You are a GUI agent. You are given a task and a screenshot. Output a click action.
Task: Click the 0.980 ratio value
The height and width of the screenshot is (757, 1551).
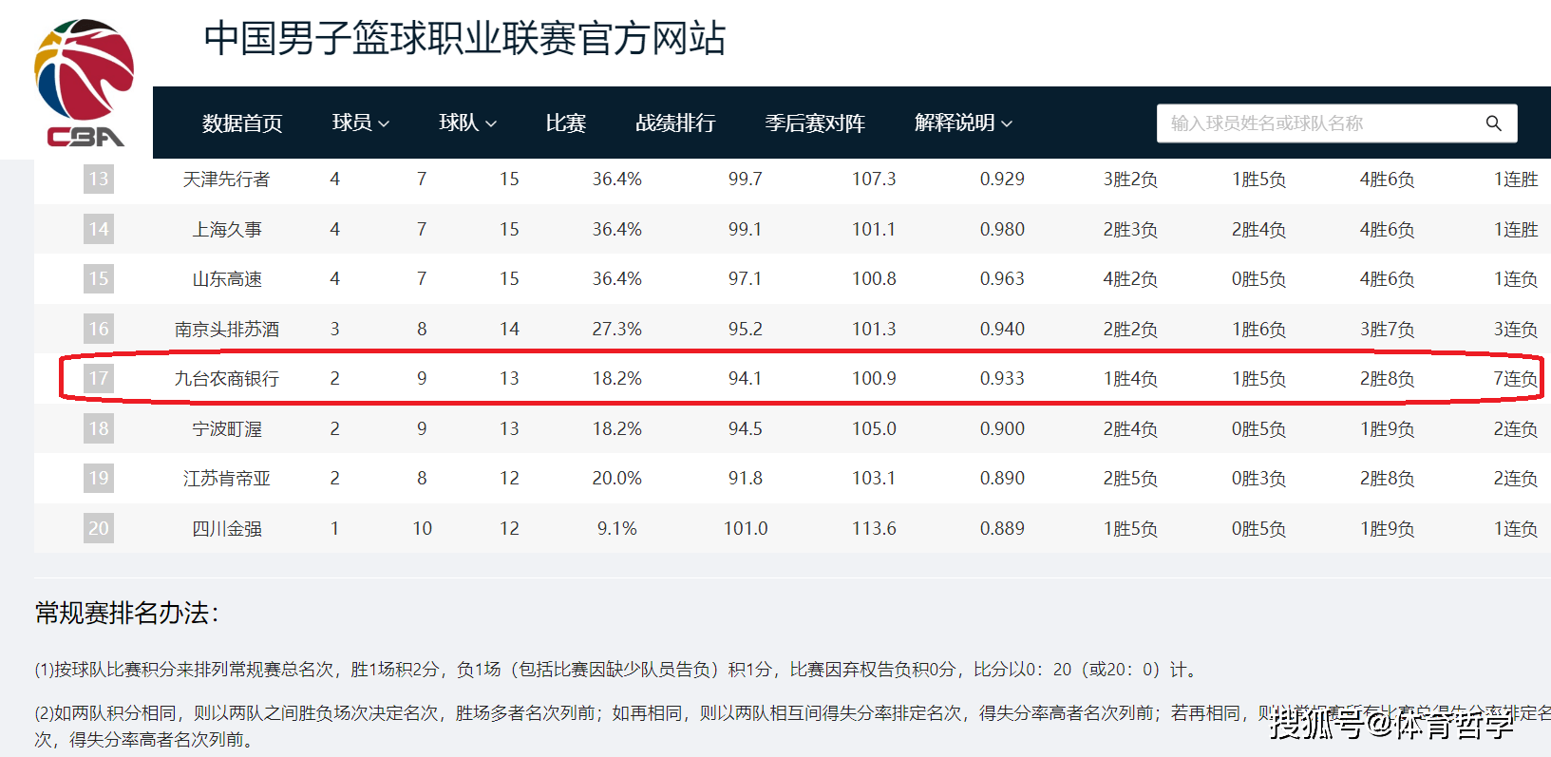point(1002,230)
